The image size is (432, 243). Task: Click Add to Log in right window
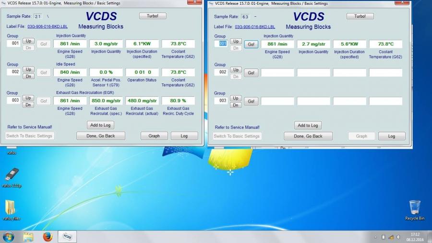(x=308, y=126)
